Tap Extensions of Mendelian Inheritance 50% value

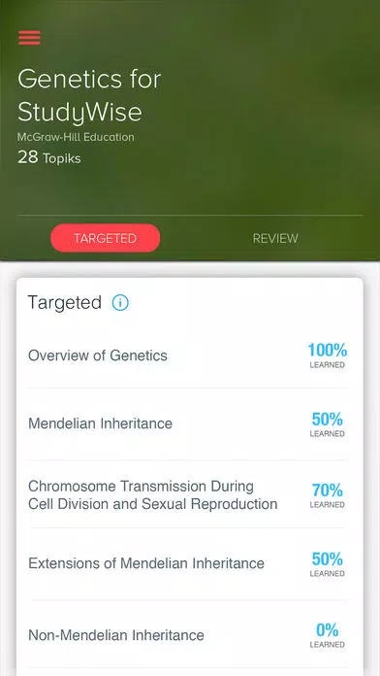click(327, 563)
